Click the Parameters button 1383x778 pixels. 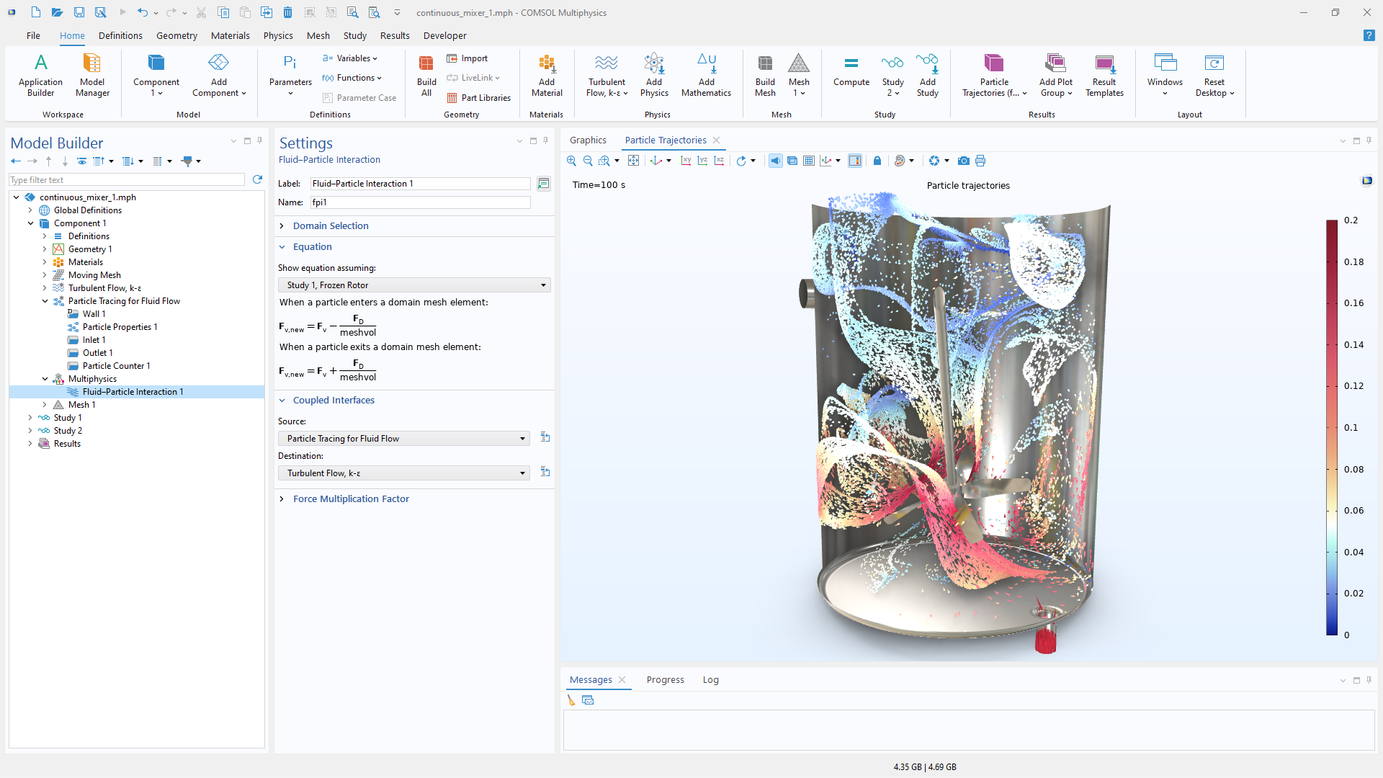tap(290, 75)
